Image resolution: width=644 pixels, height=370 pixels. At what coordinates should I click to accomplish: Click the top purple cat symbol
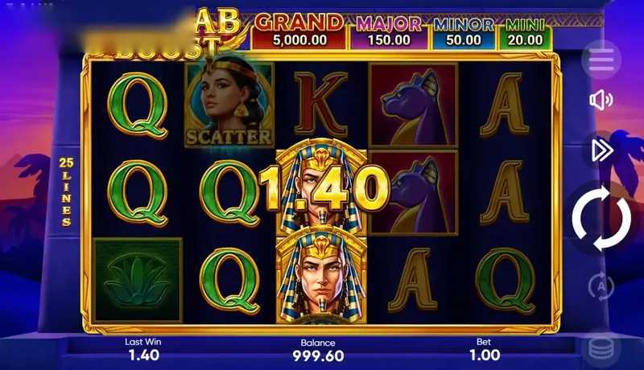point(414,105)
